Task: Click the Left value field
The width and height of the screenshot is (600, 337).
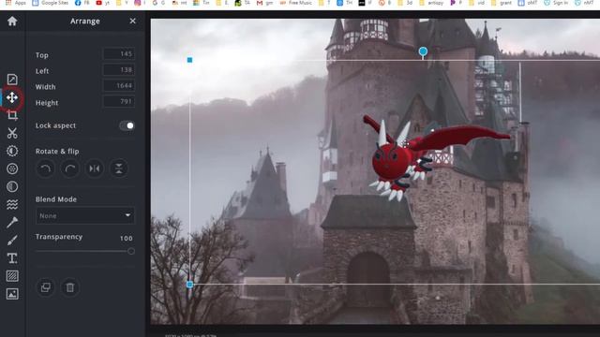Action: [x=119, y=70]
